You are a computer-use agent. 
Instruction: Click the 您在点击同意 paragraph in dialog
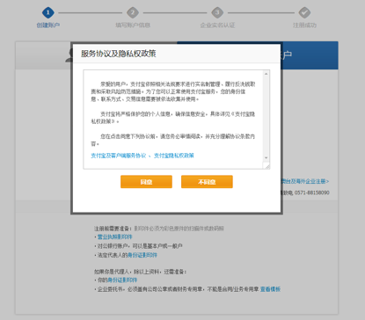173,140
